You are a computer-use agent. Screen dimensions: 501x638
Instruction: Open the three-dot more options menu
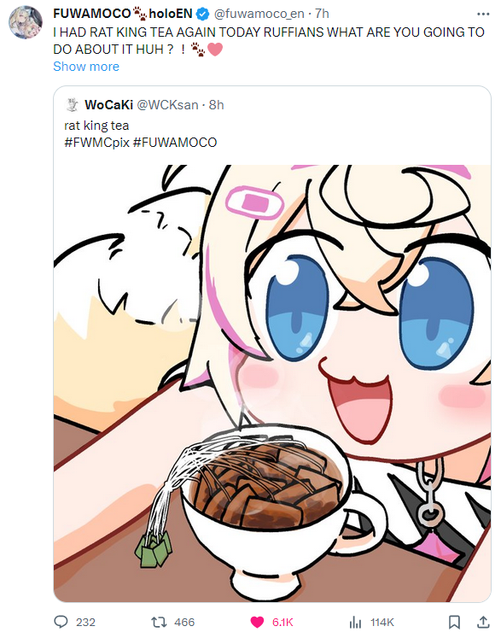point(483,14)
